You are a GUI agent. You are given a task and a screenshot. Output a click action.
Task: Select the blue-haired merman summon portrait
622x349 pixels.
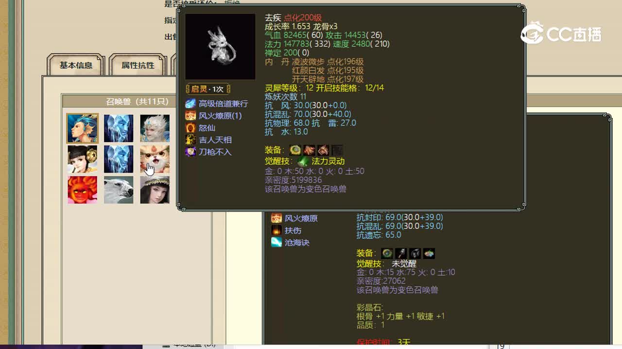coord(83,128)
